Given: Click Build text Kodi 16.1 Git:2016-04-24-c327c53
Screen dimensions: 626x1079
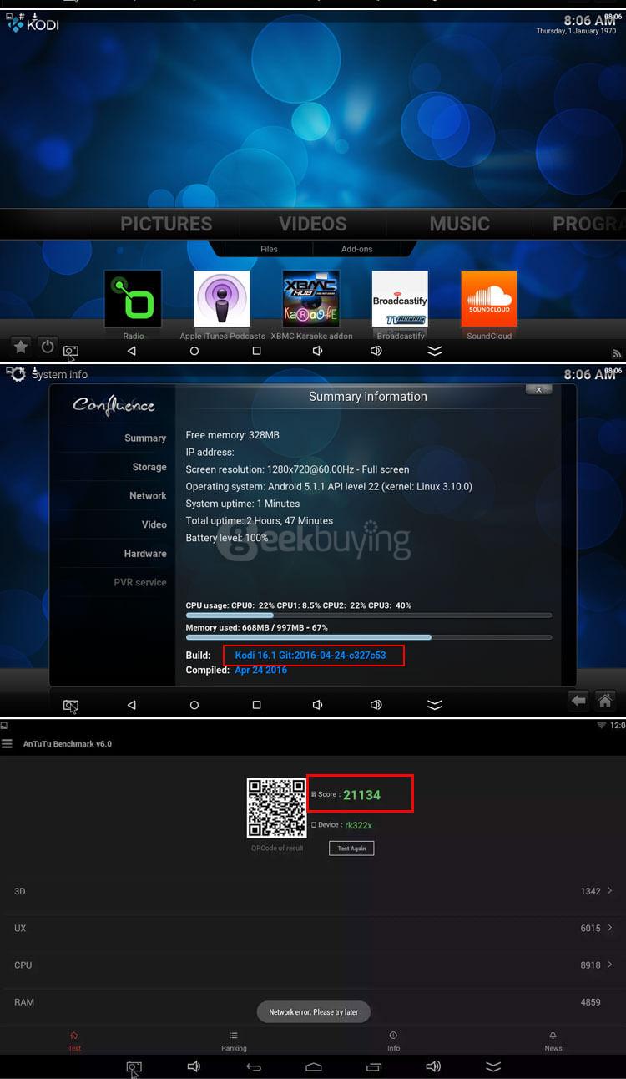Looking at the screenshot, I should (310, 656).
